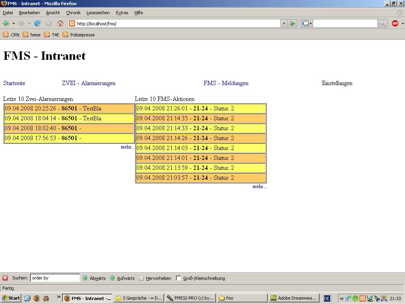Open the ZVEI - Alarmierungen link
The width and height of the screenshot is (405, 304).
[x=89, y=83]
